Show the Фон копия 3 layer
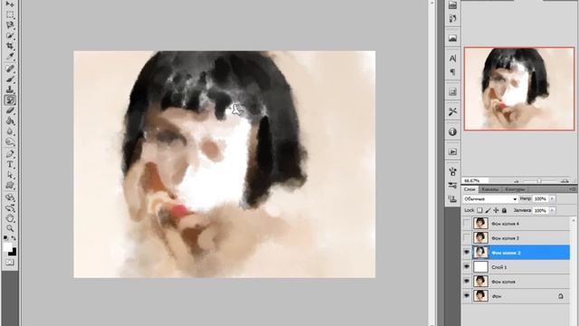This screenshot has width=579, height=326. [467, 238]
